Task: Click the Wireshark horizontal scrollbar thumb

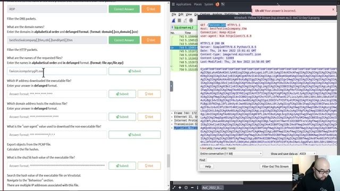Action: click(x=208, y=183)
